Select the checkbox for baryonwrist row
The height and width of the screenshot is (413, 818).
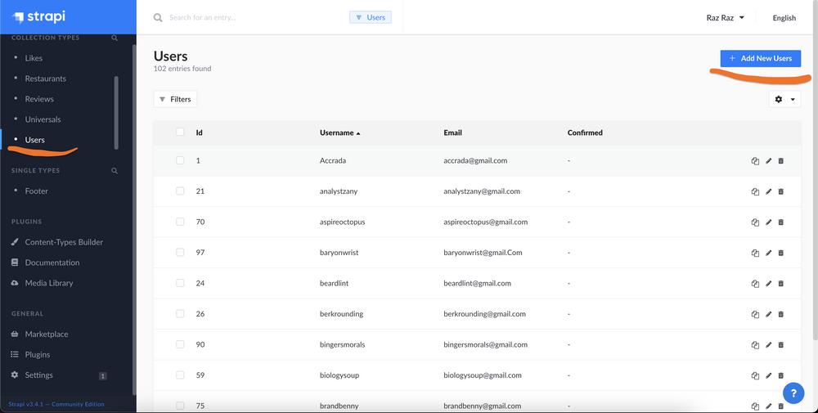point(180,253)
